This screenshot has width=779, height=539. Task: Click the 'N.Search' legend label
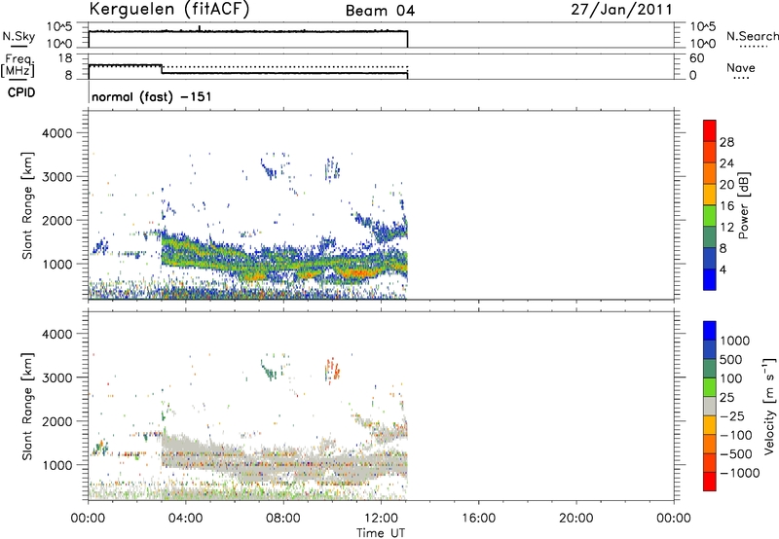pos(752,36)
